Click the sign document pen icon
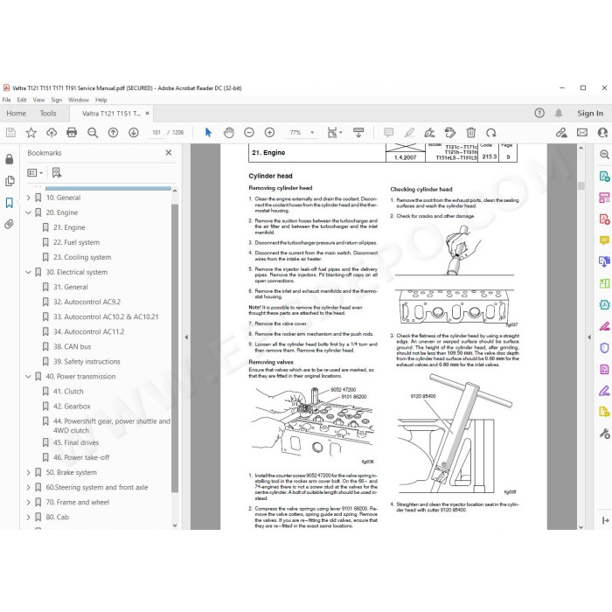612x612 pixels. point(430,133)
